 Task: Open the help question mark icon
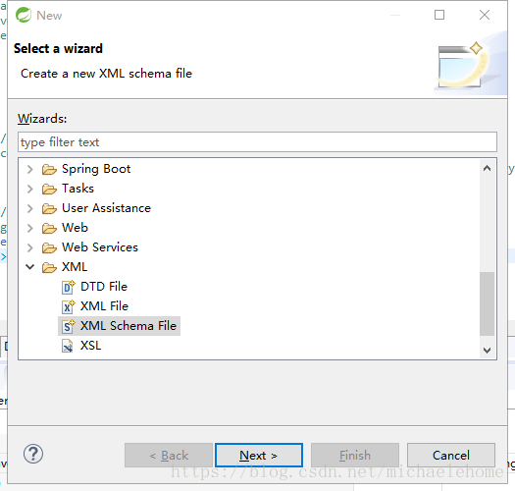pyautogui.click(x=33, y=454)
